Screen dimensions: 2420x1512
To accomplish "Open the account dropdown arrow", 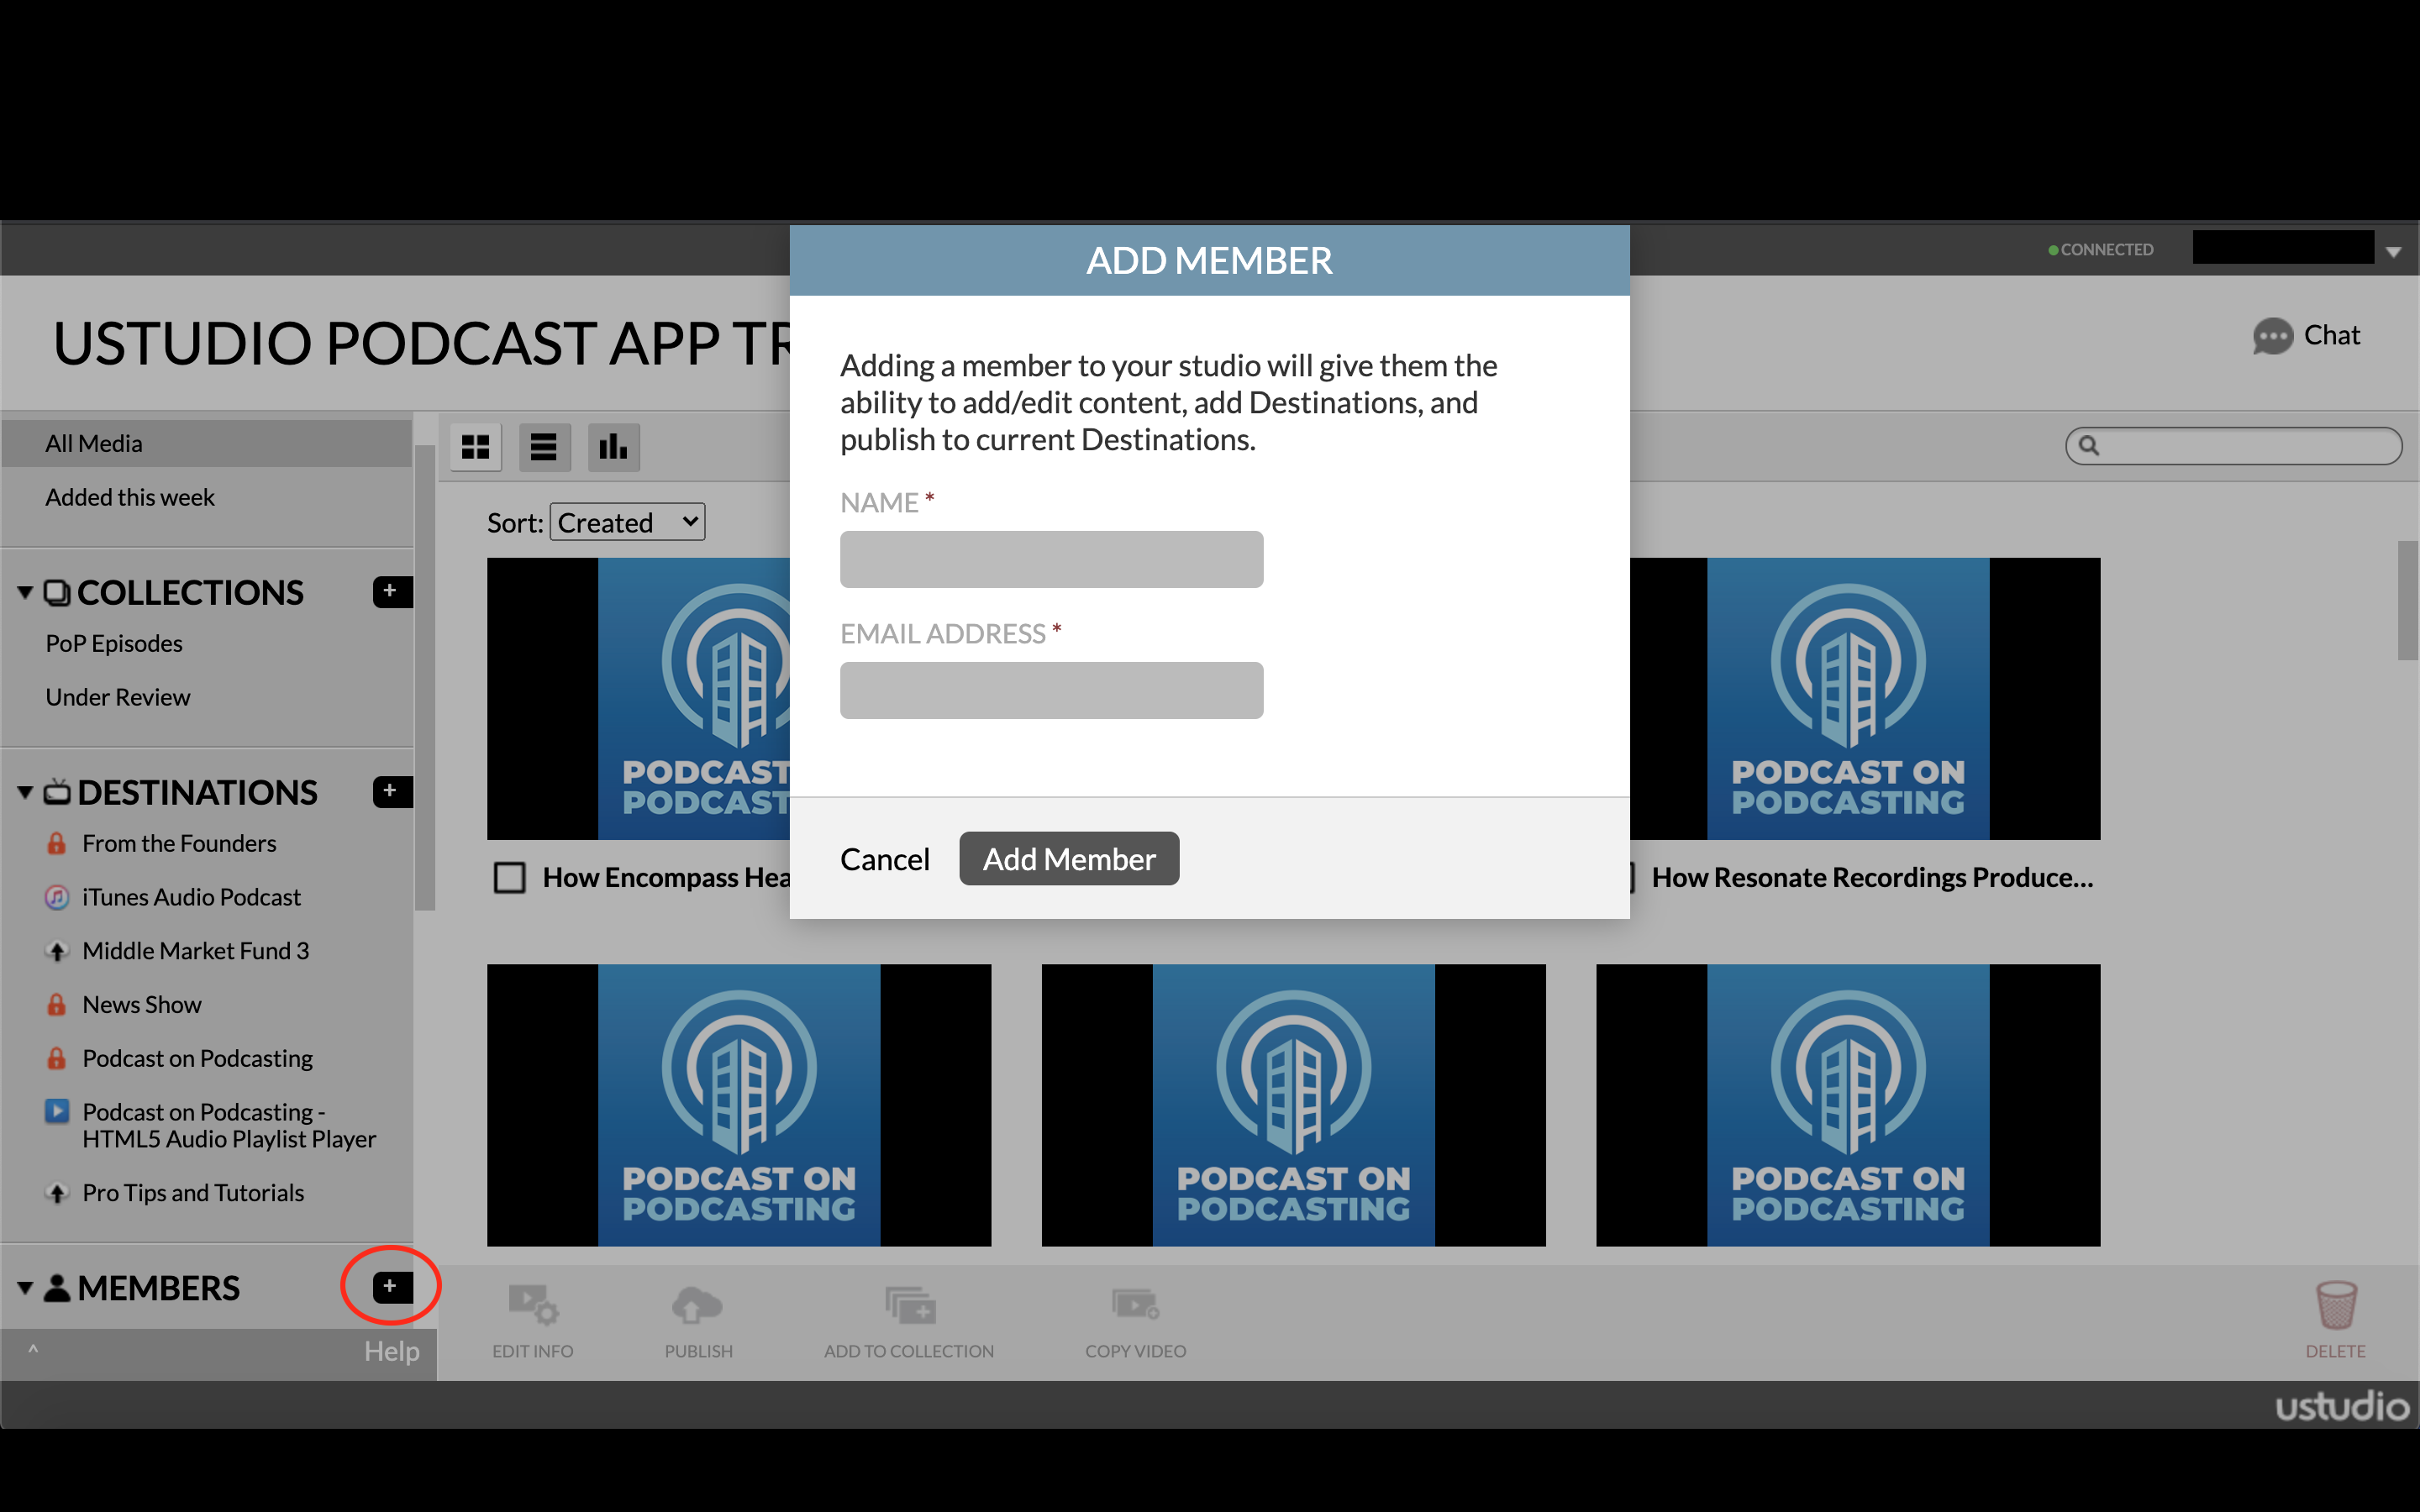I will pos(2393,252).
